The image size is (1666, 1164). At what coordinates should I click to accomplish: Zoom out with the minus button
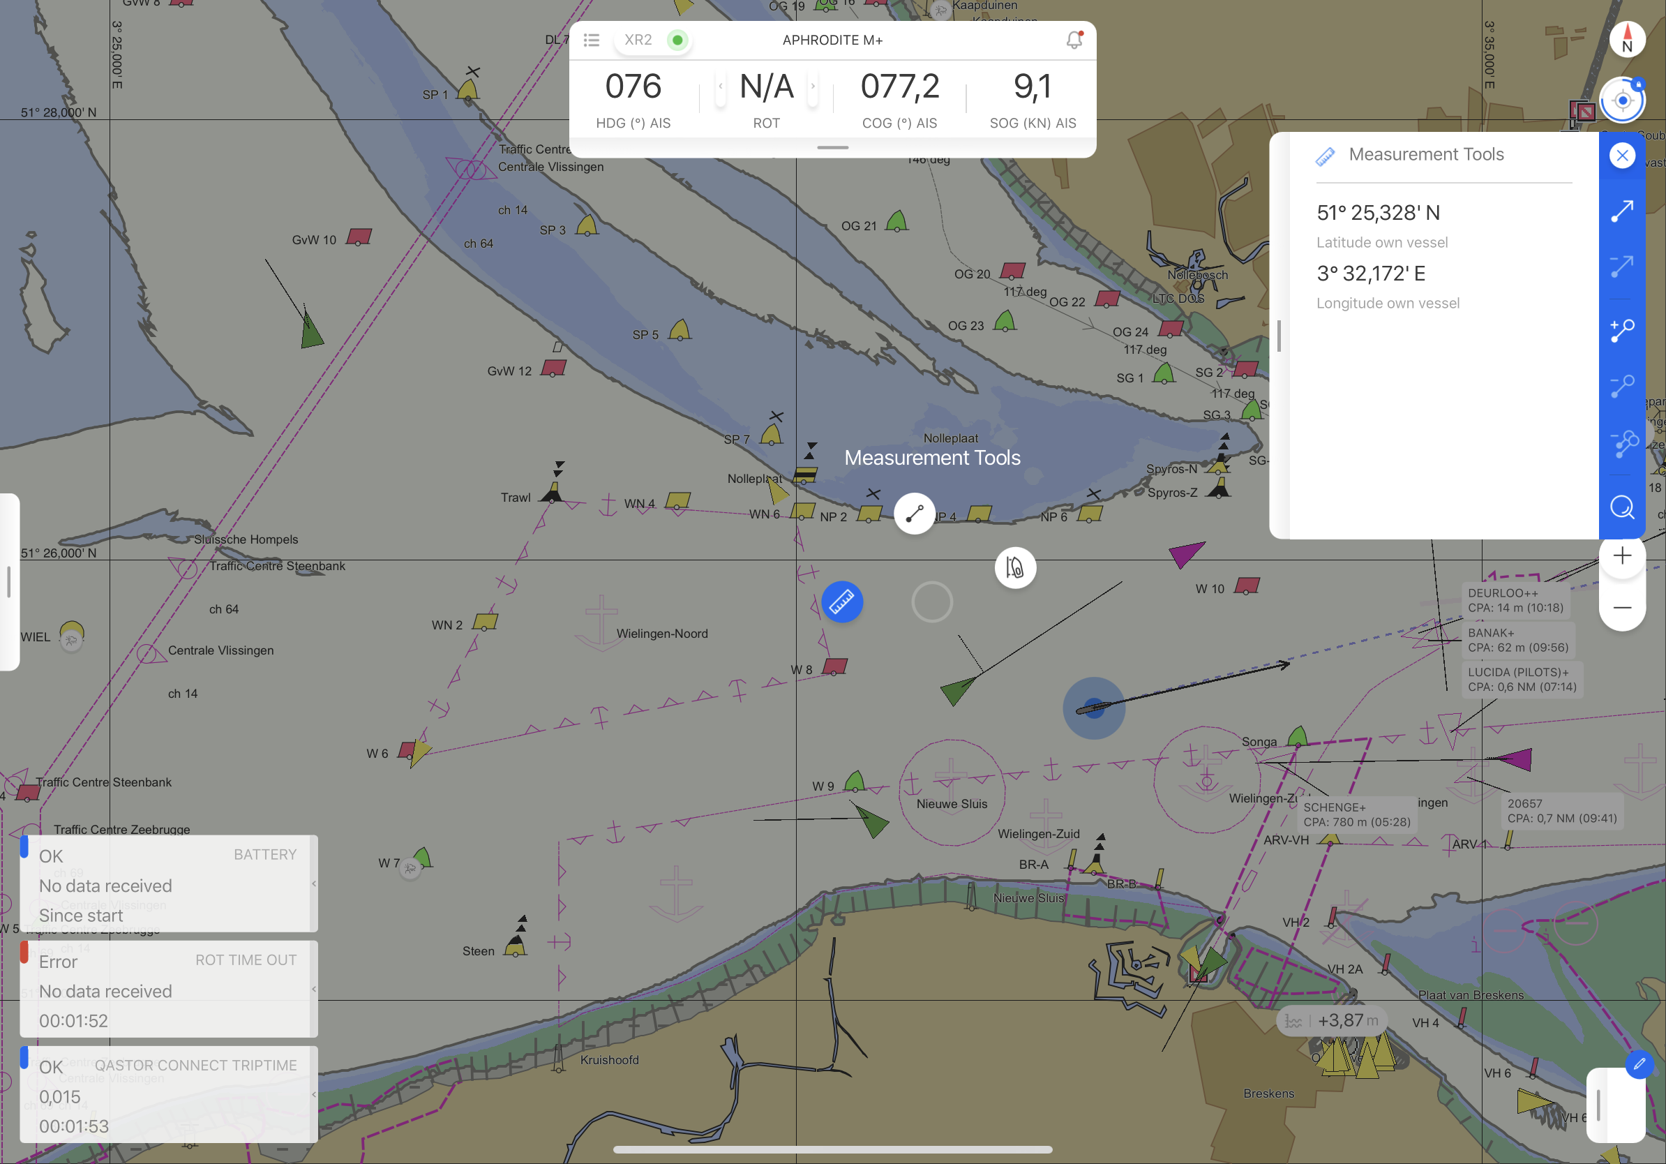point(1622,607)
